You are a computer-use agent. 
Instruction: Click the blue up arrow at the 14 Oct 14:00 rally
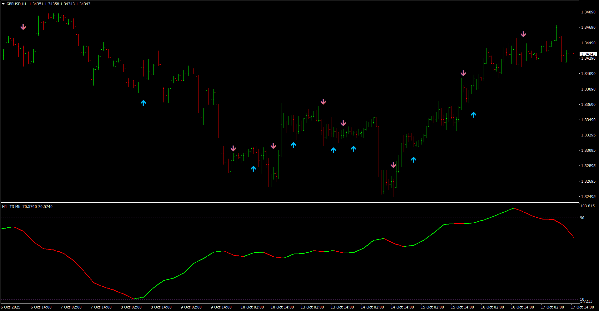coord(413,160)
